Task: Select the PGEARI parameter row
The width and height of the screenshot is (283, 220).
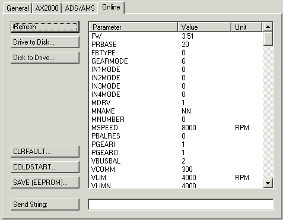Action: 176,144
